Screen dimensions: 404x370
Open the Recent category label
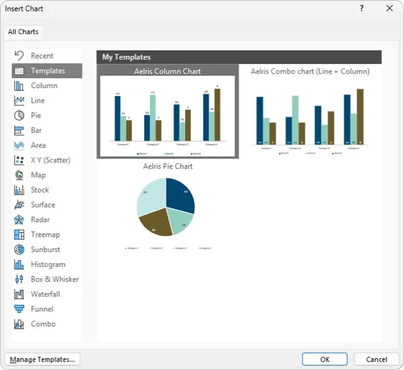point(42,56)
